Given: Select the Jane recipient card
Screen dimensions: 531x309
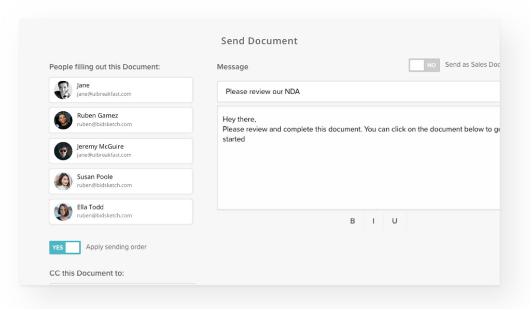Looking at the screenshot, I should (x=121, y=90).
